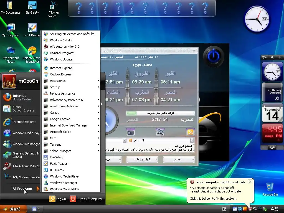Open Windows Catalog menu entry

(72, 40)
